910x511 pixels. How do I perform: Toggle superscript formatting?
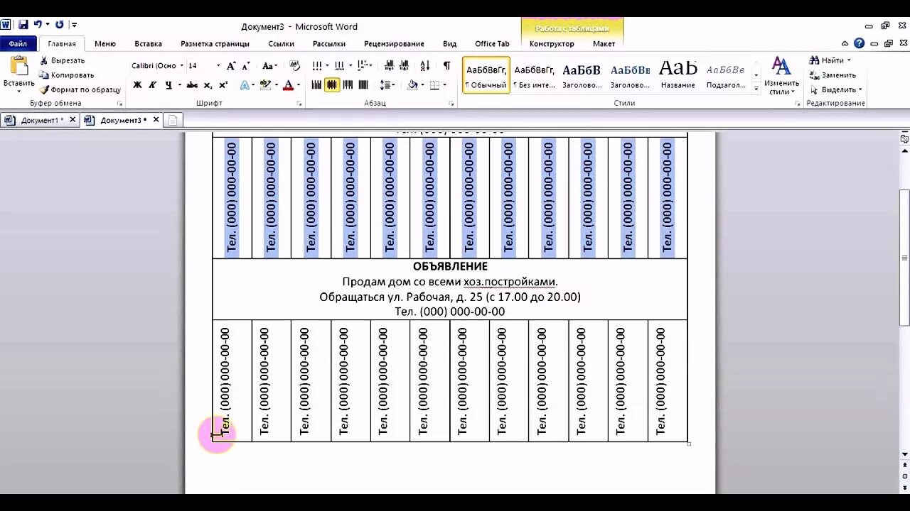[x=223, y=85]
